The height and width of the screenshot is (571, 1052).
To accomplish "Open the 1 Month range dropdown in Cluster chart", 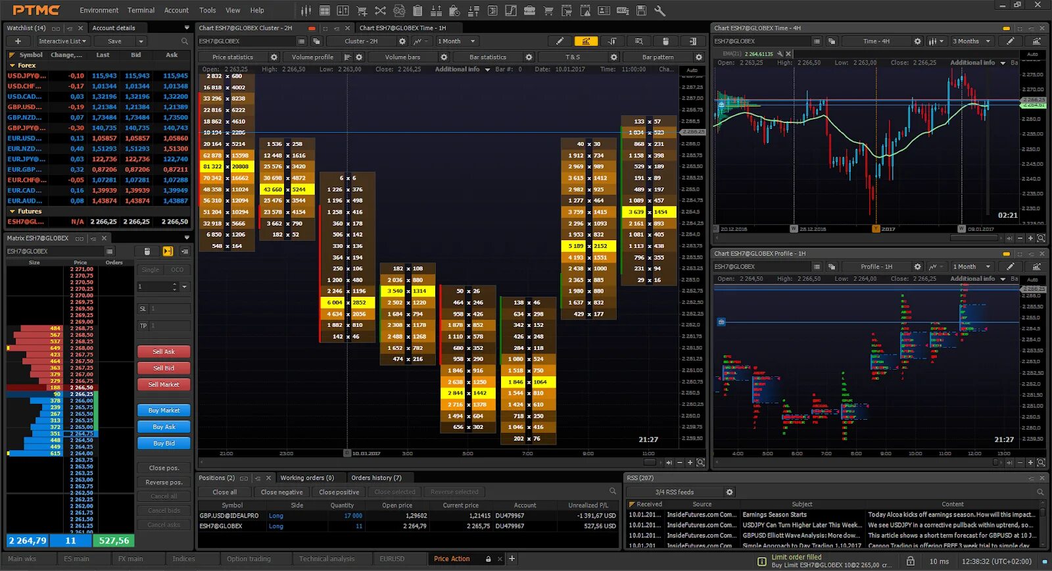I will [x=456, y=41].
